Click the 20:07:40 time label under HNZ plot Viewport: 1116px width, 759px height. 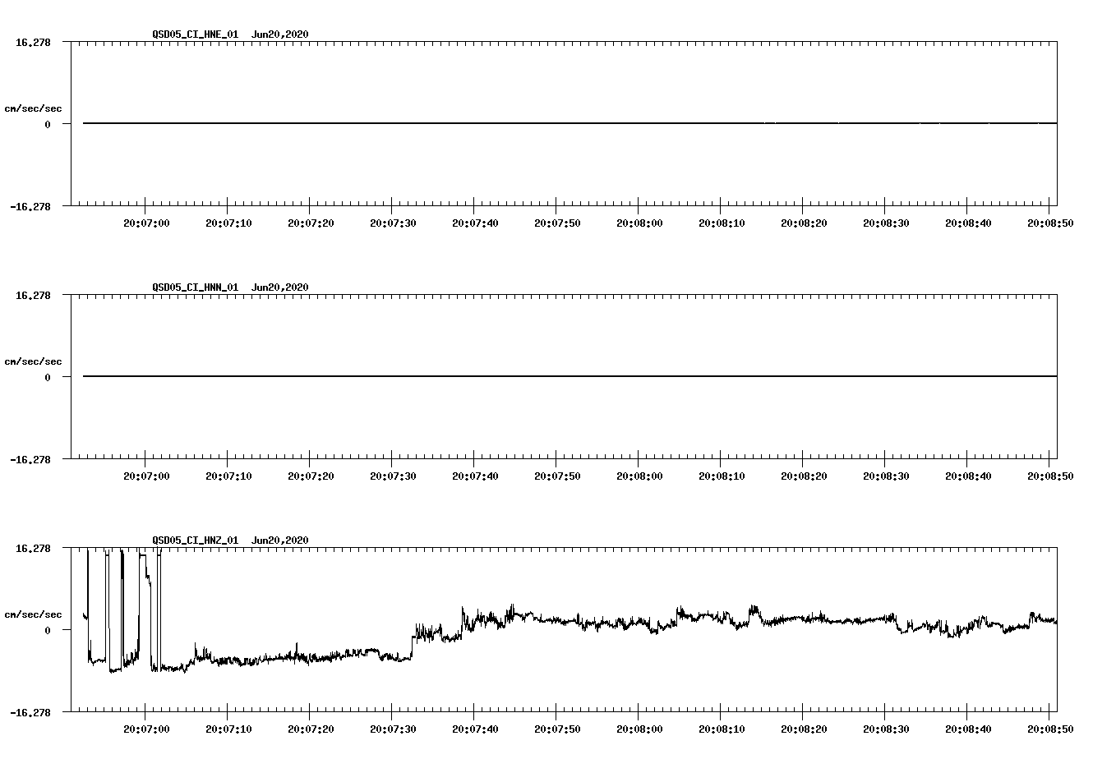[x=475, y=729]
